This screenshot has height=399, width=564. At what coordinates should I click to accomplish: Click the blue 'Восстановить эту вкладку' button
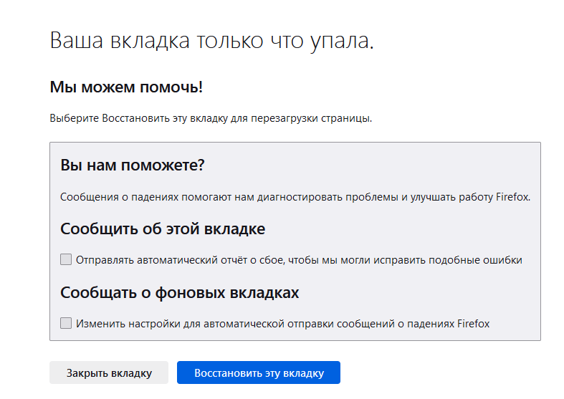(259, 372)
